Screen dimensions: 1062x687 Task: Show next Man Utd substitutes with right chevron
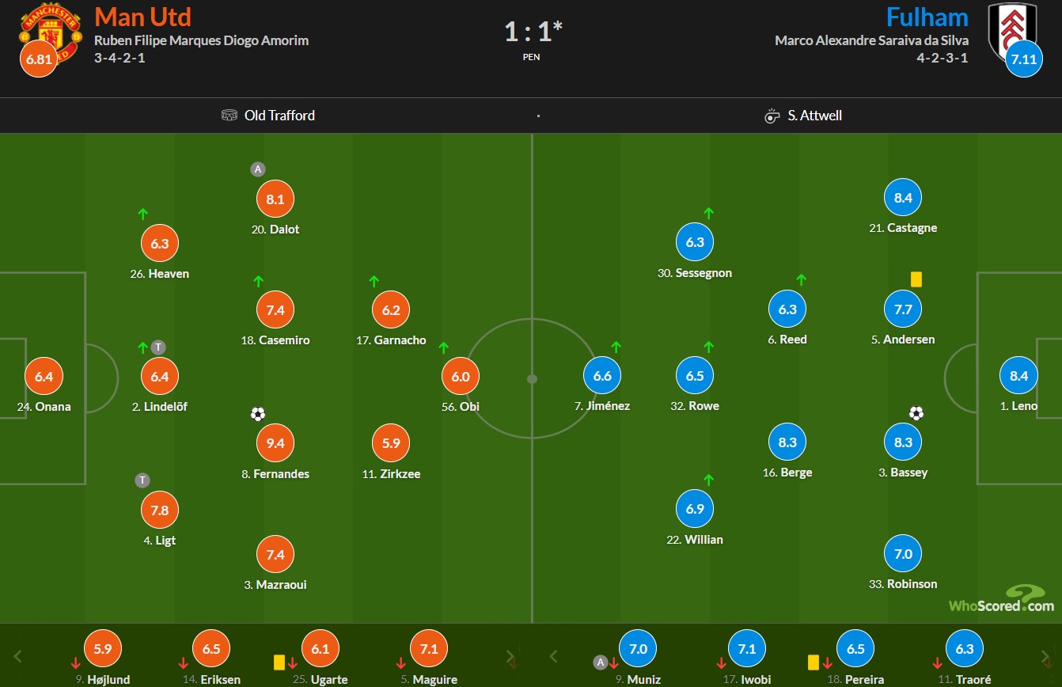tap(511, 656)
